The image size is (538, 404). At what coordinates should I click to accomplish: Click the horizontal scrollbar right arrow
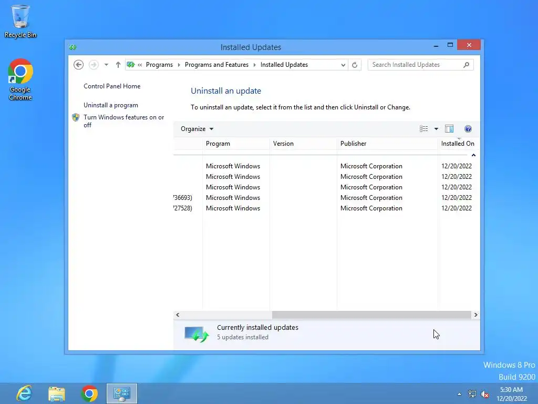(475, 315)
